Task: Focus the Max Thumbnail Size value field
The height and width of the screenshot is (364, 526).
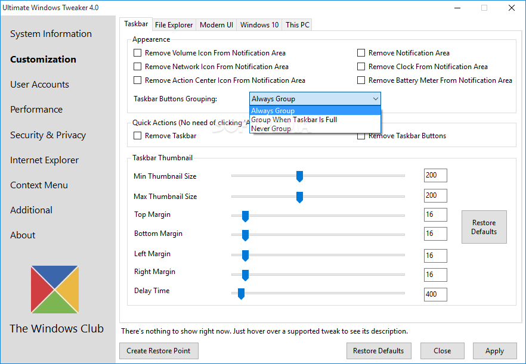Action: point(435,195)
